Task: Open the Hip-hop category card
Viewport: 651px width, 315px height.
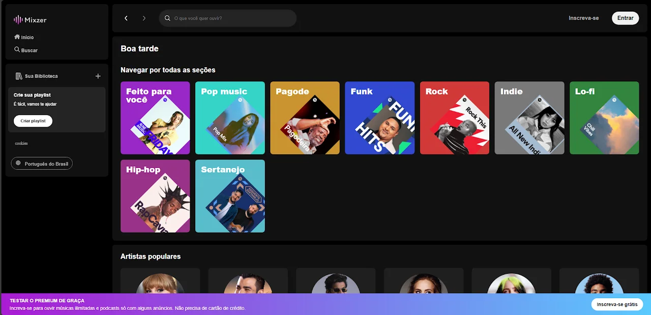Action: click(155, 196)
